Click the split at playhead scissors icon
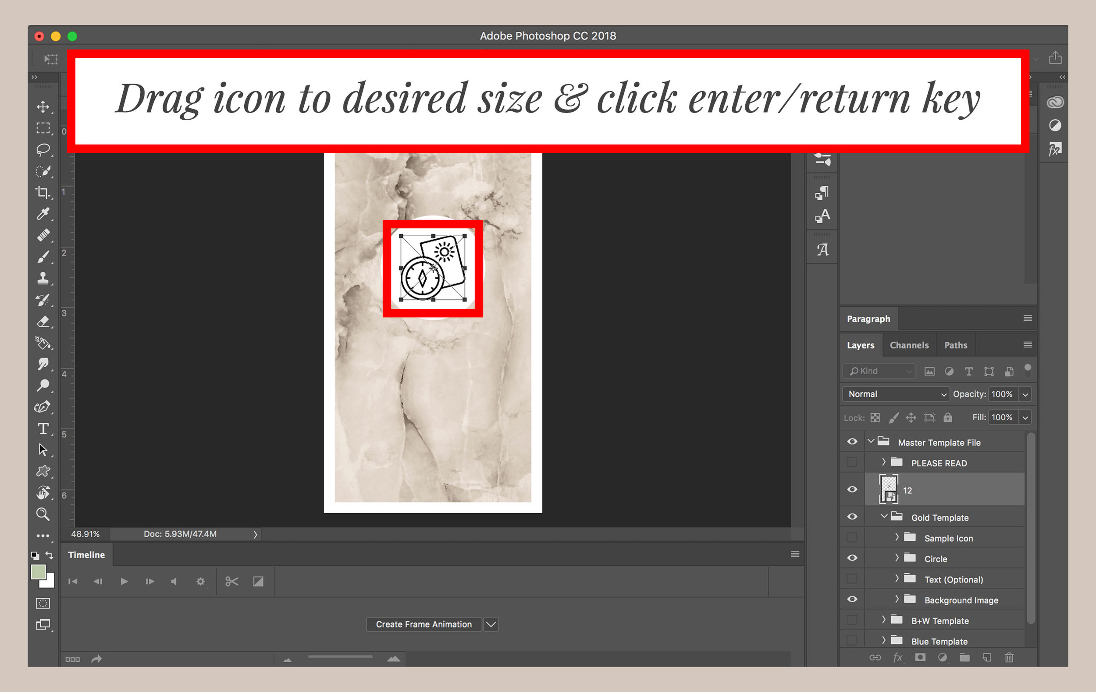The image size is (1096, 692). tap(231, 582)
